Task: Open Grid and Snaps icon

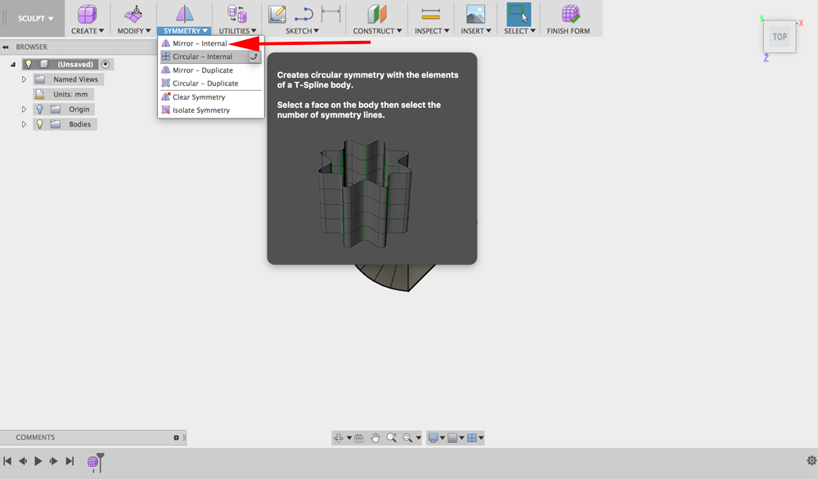Action: [452, 438]
